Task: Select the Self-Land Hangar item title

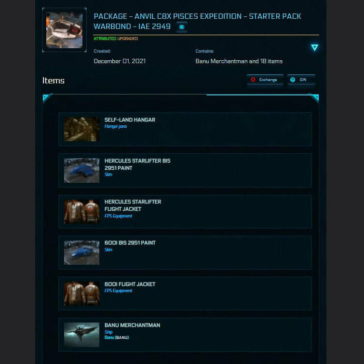Action: point(130,120)
